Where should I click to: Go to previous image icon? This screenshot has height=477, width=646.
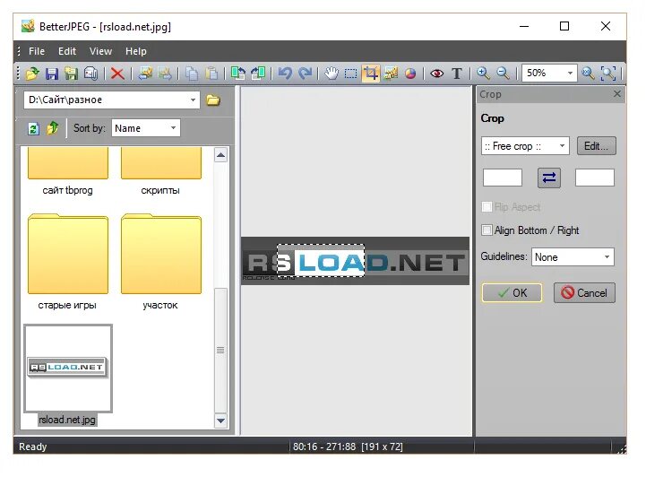[145, 74]
